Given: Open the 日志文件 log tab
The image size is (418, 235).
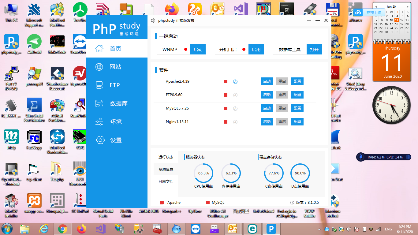Looking at the screenshot, I should pyautogui.click(x=166, y=181).
